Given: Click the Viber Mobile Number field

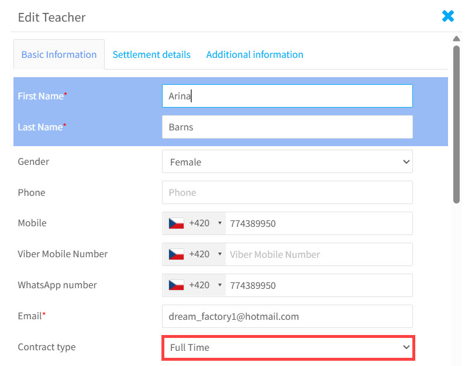Looking at the screenshot, I should tap(319, 254).
